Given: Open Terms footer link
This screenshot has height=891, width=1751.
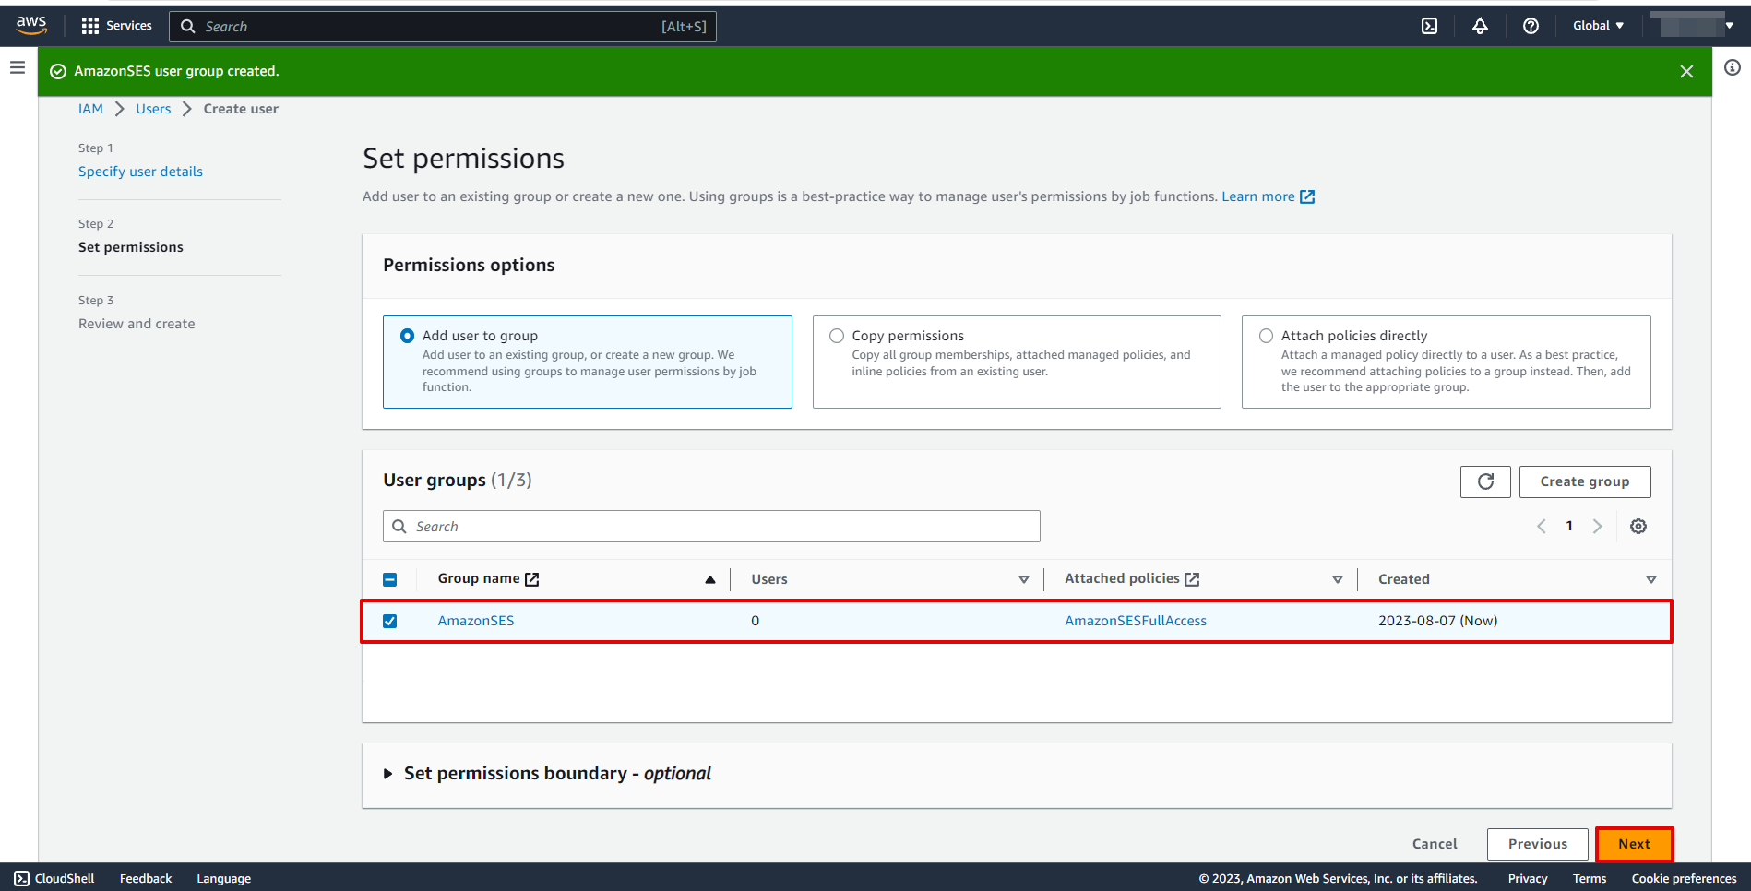Looking at the screenshot, I should click(1590, 878).
